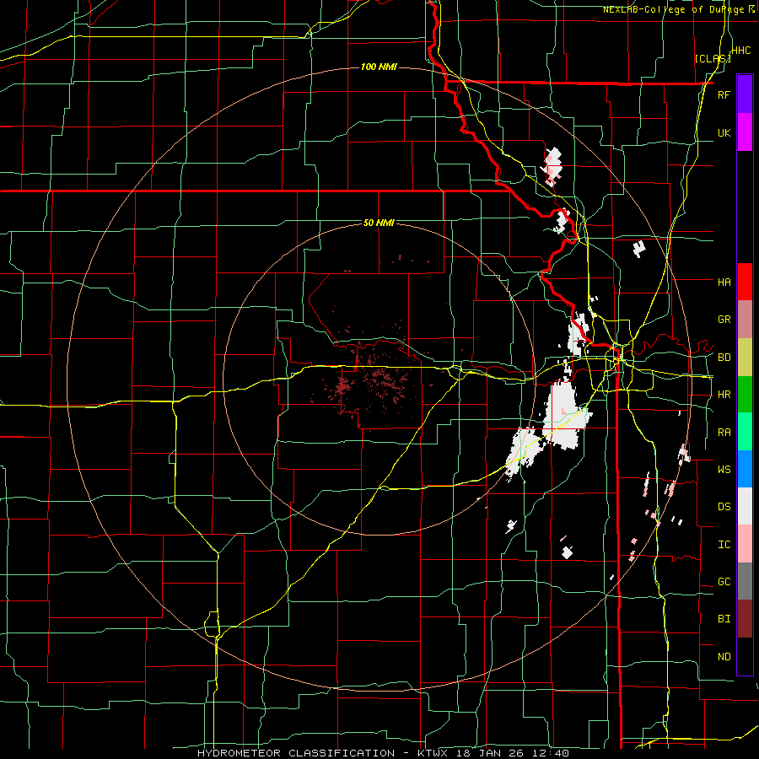Click the 100 NMI range ring label
759x759 pixels.
[x=379, y=67]
